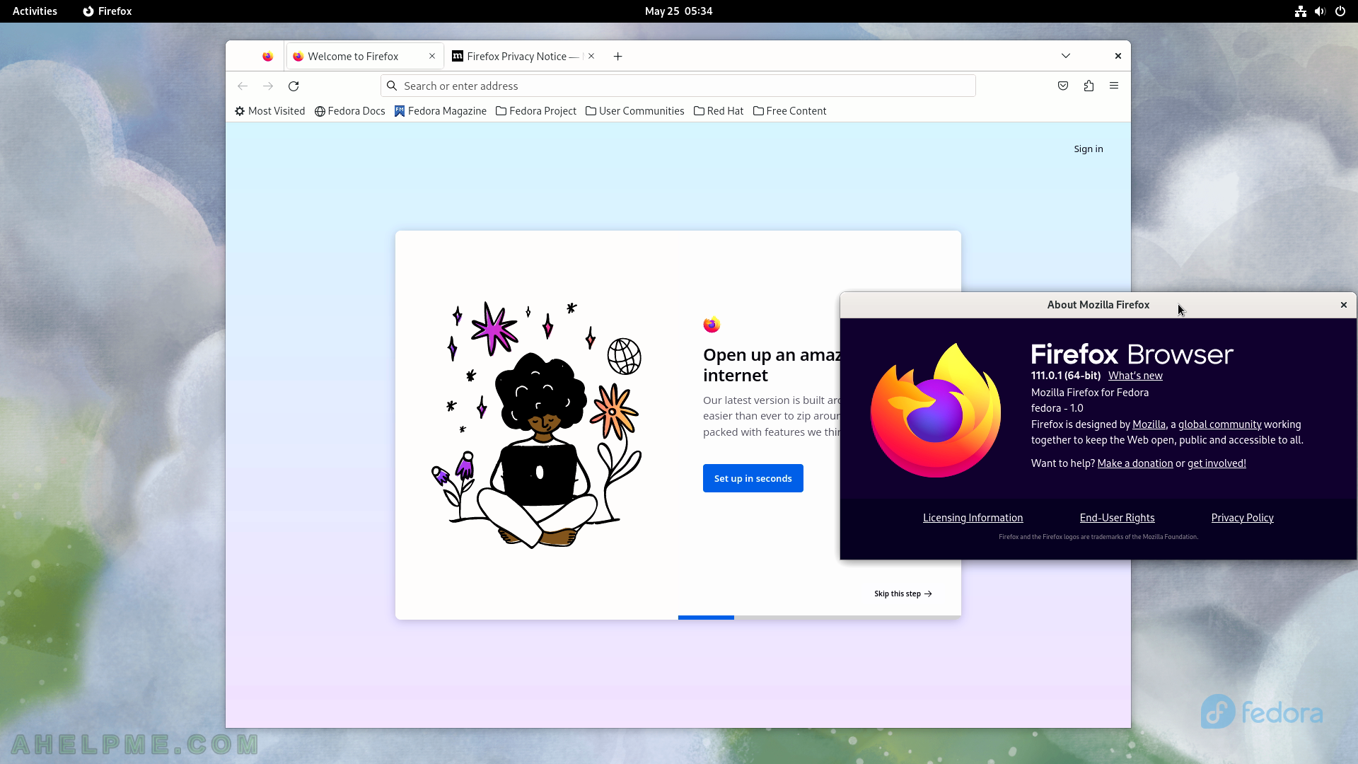Click the power icon in top bar
This screenshot has height=764, width=1358.
pos(1340,11)
